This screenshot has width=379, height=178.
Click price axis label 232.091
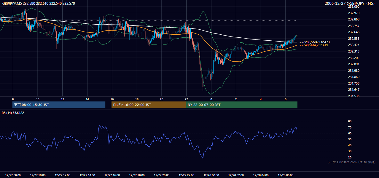[354, 64]
